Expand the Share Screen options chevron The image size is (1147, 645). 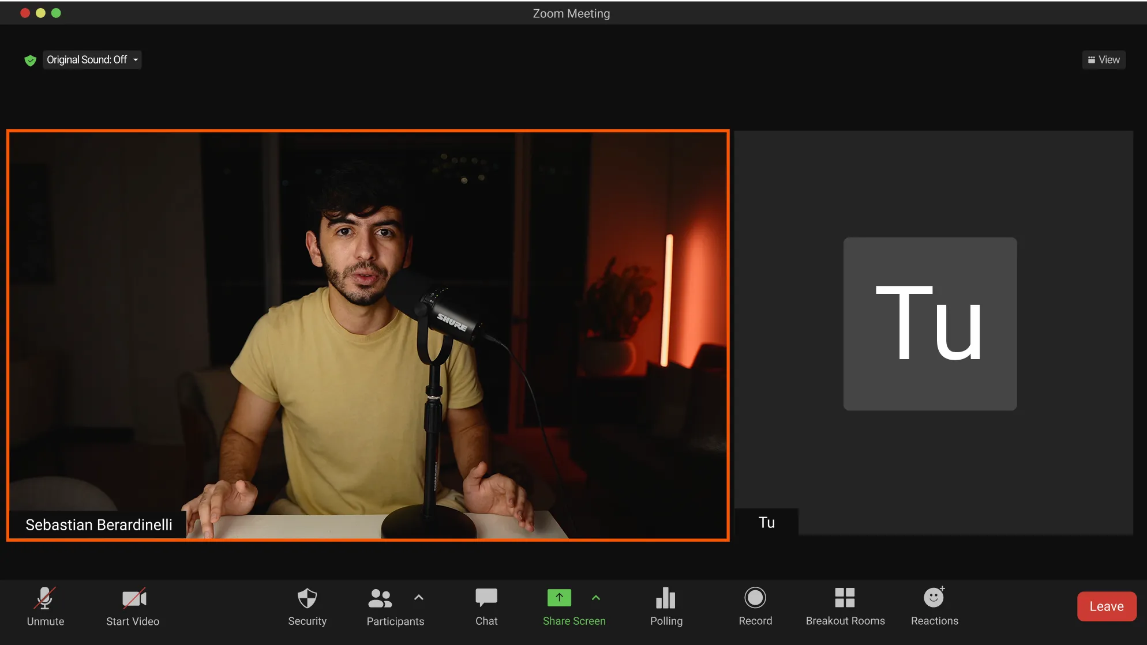(596, 598)
